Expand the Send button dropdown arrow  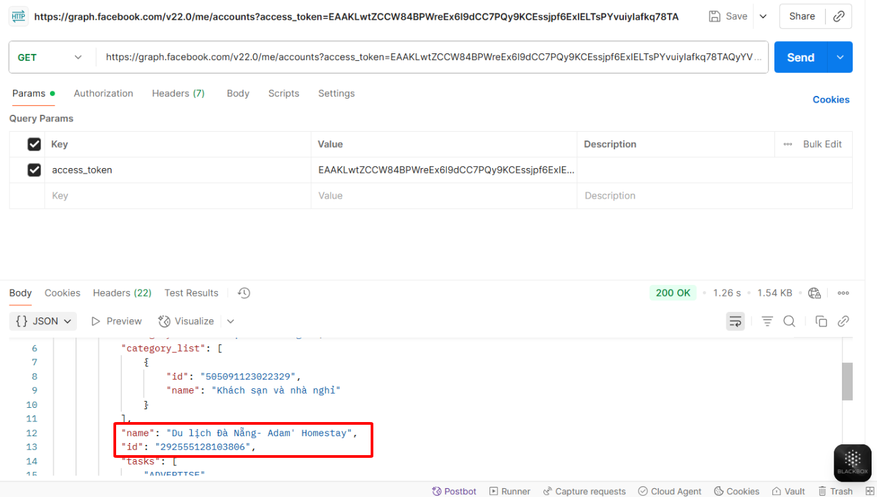tap(841, 57)
